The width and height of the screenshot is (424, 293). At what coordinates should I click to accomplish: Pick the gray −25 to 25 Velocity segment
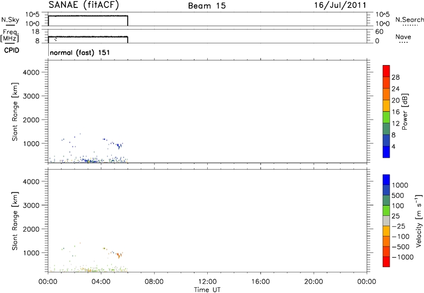[386, 221]
